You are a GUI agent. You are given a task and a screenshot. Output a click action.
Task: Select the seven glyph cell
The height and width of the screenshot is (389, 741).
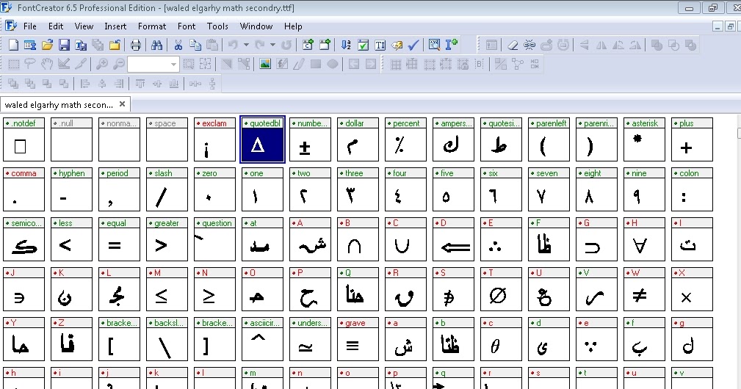click(549, 190)
